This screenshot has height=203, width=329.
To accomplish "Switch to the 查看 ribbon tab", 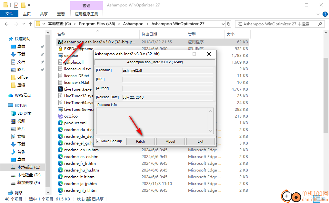I will click(x=61, y=14).
